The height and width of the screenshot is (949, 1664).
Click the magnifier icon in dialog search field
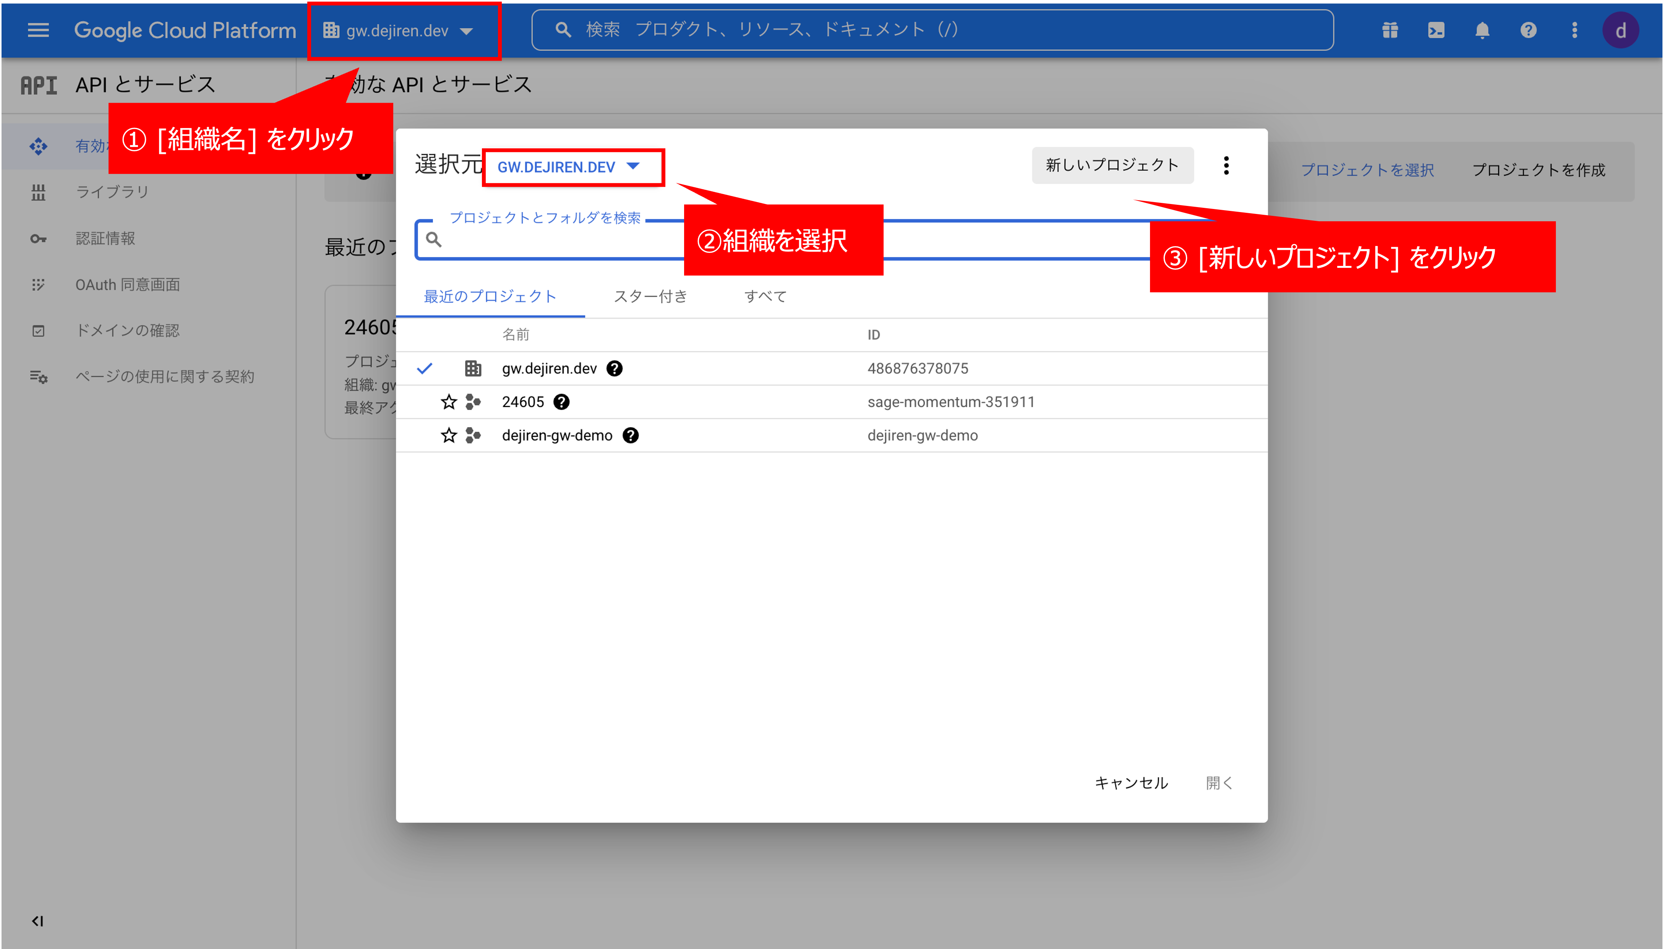[x=434, y=240]
